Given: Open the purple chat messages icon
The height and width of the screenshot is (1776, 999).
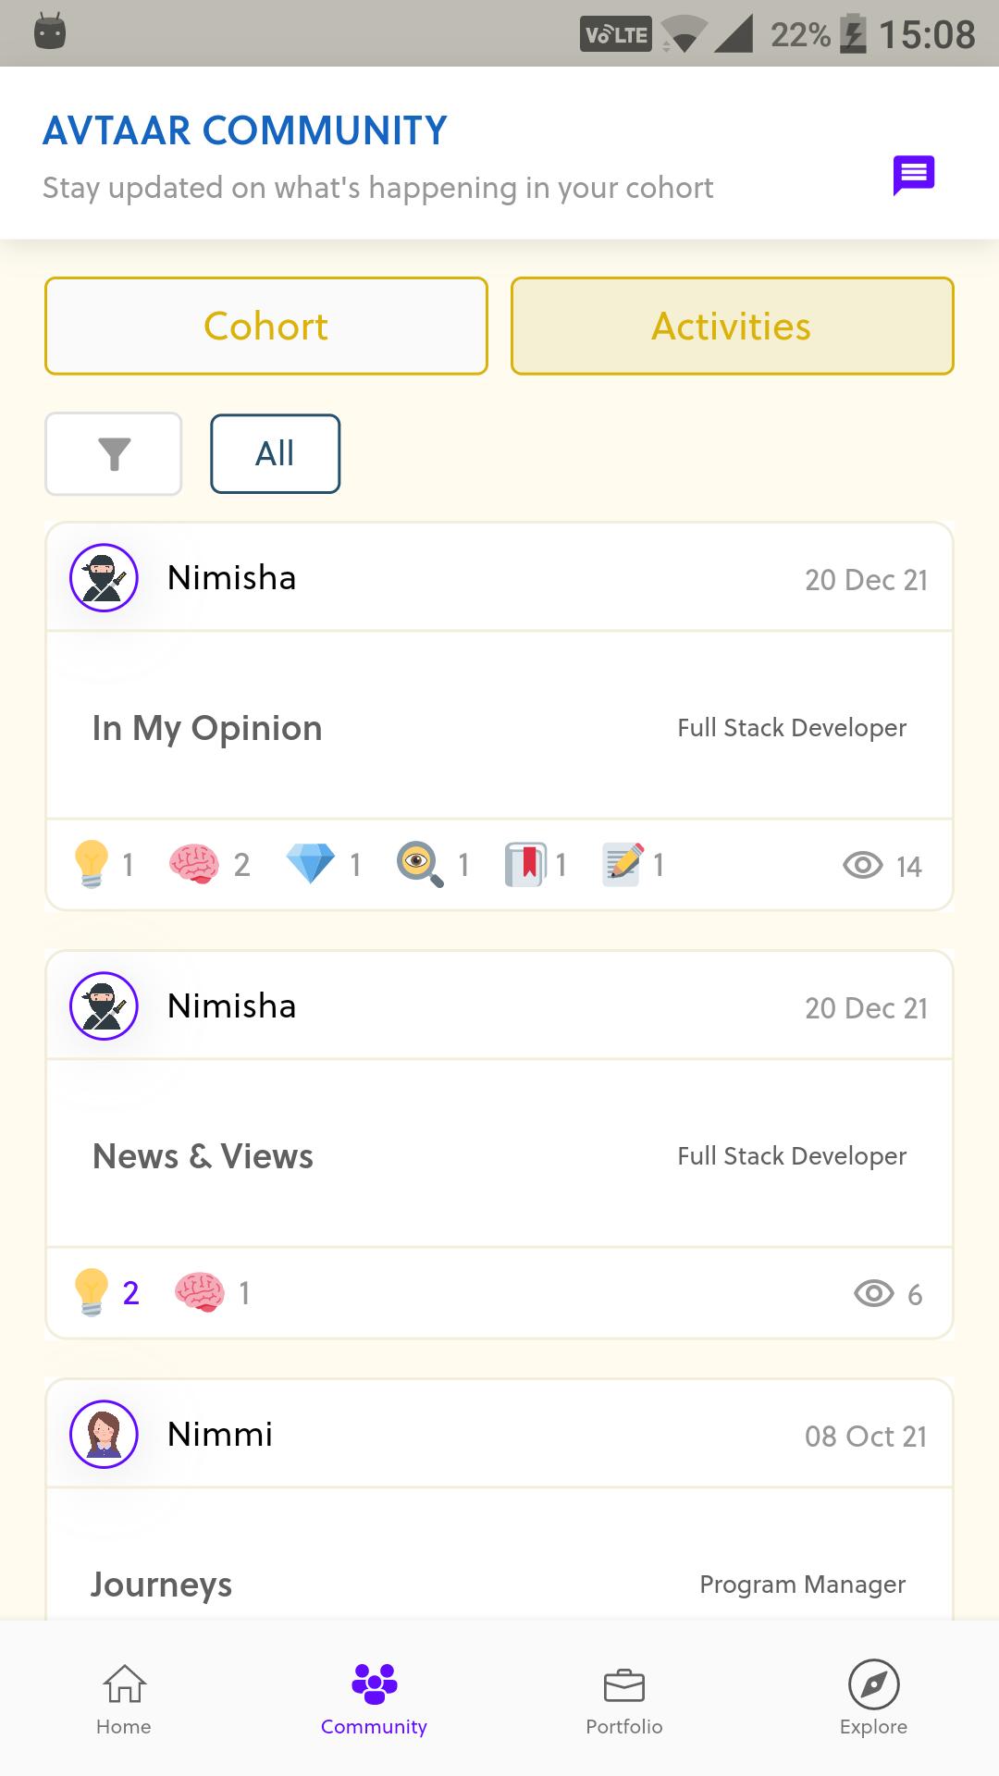Looking at the screenshot, I should coord(913,175).
